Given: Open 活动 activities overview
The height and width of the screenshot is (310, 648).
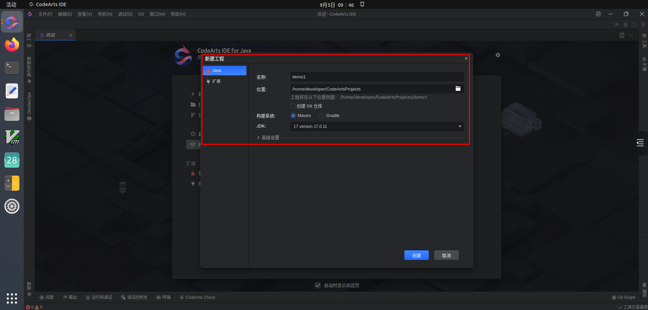Looking at the screenshot, I should (11, 5).
